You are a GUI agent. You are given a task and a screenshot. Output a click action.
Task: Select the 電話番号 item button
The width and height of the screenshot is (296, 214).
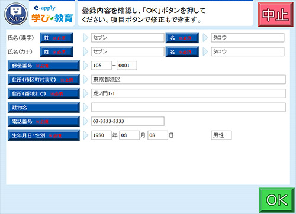click(44, 121)
